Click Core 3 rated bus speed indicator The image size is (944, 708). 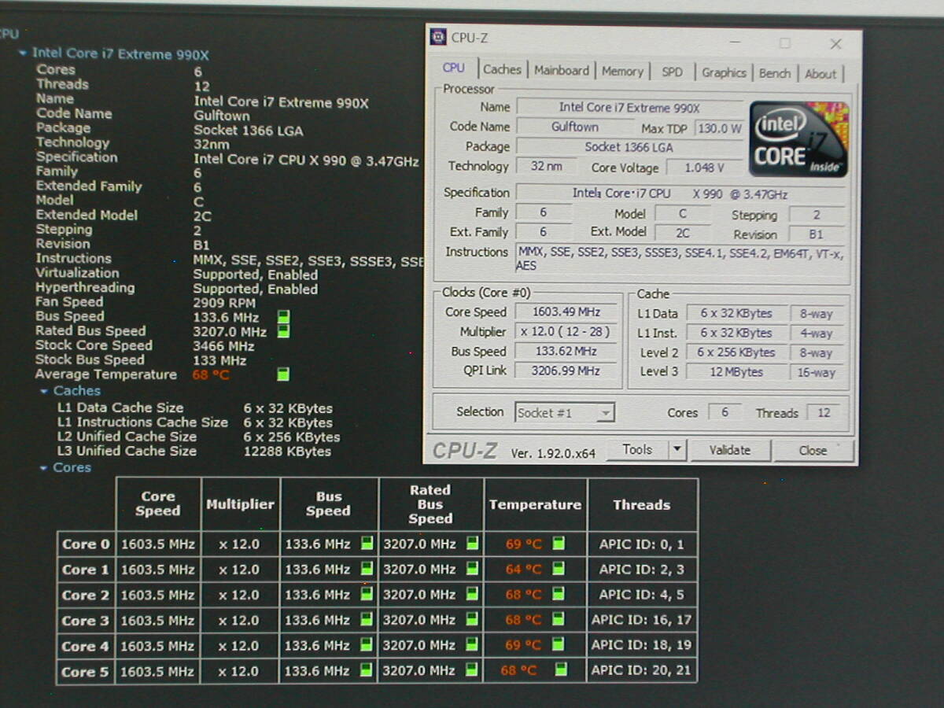pyautogui.click(x=472, y=620)
